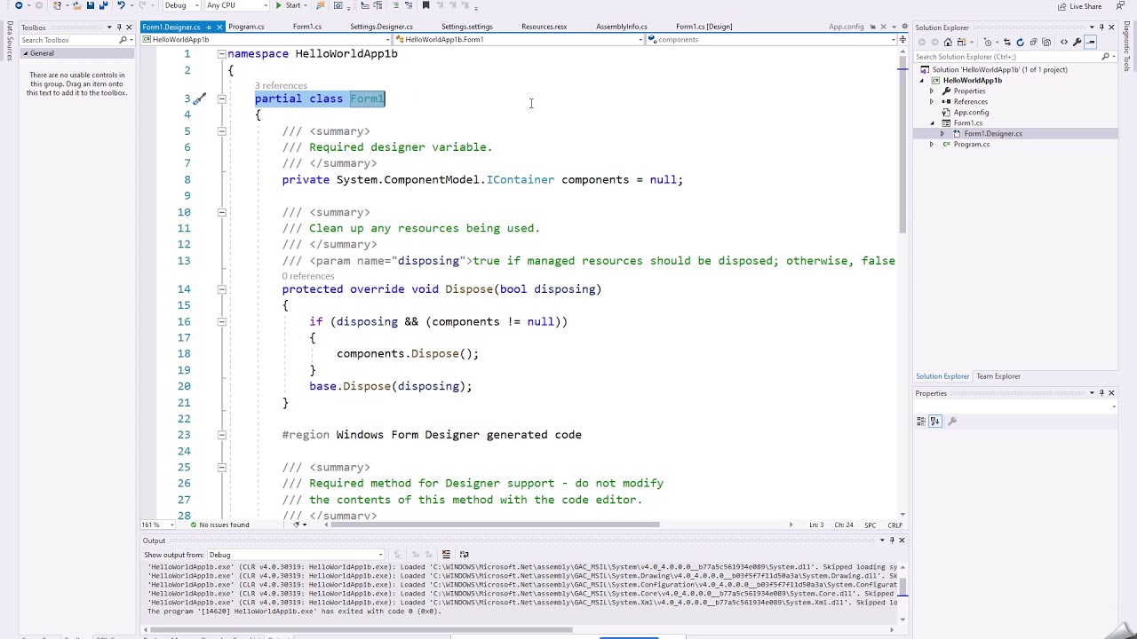Collapse the General toolbox group

pos(25,53)
